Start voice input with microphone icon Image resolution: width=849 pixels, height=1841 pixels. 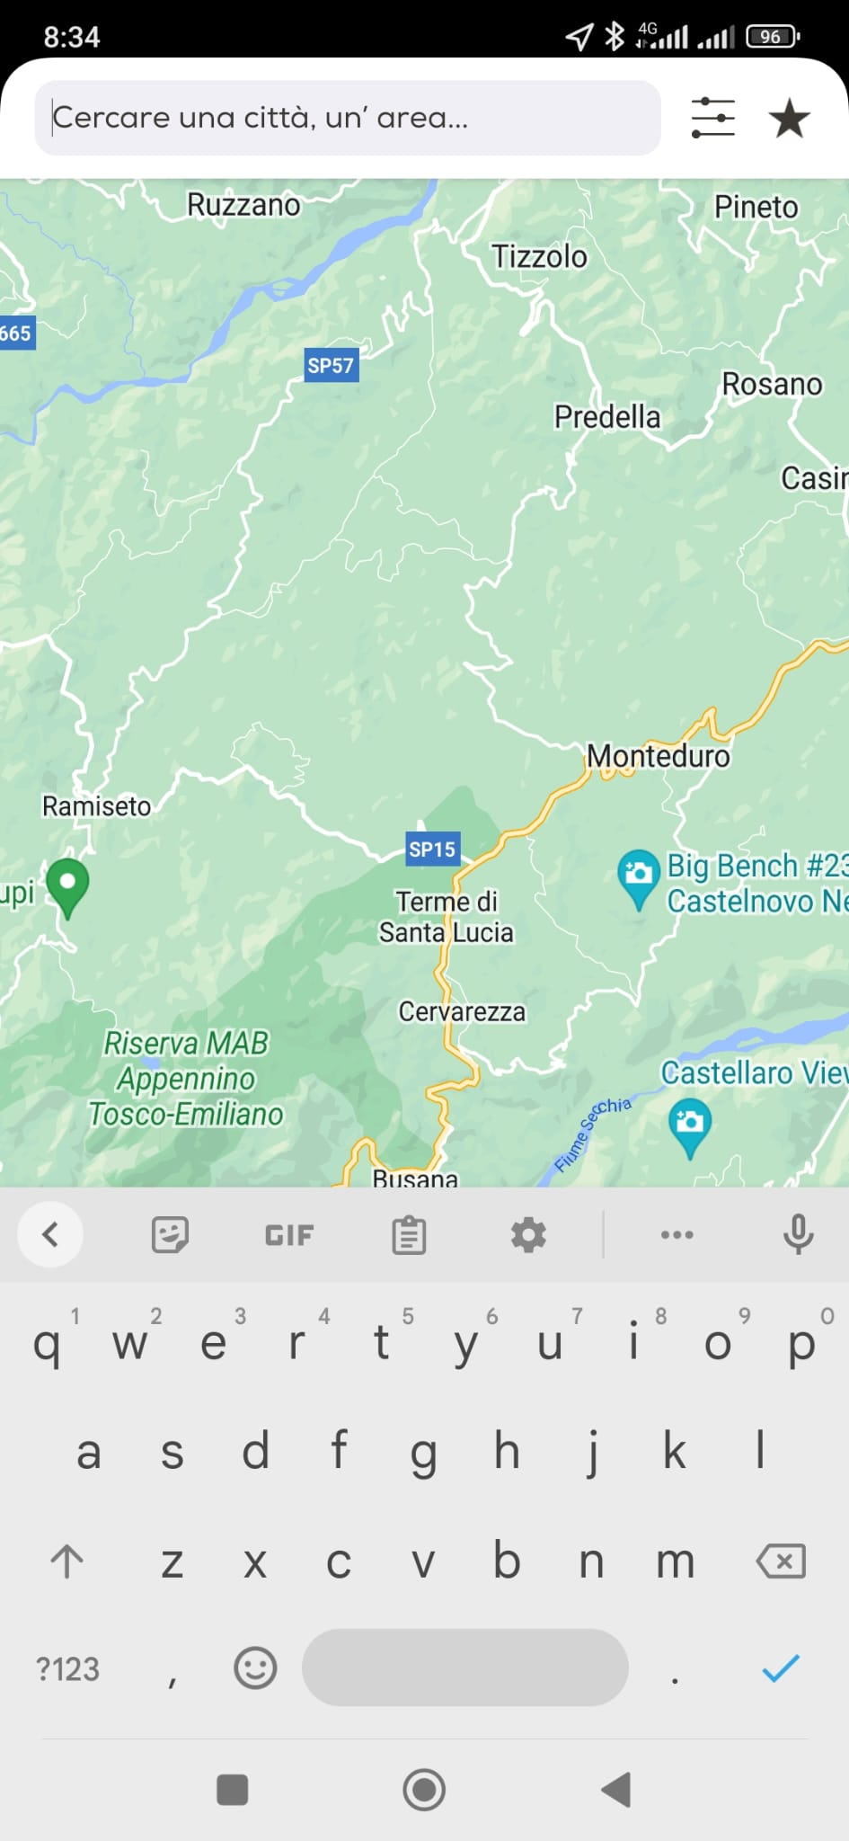[x=798, y=1235]
